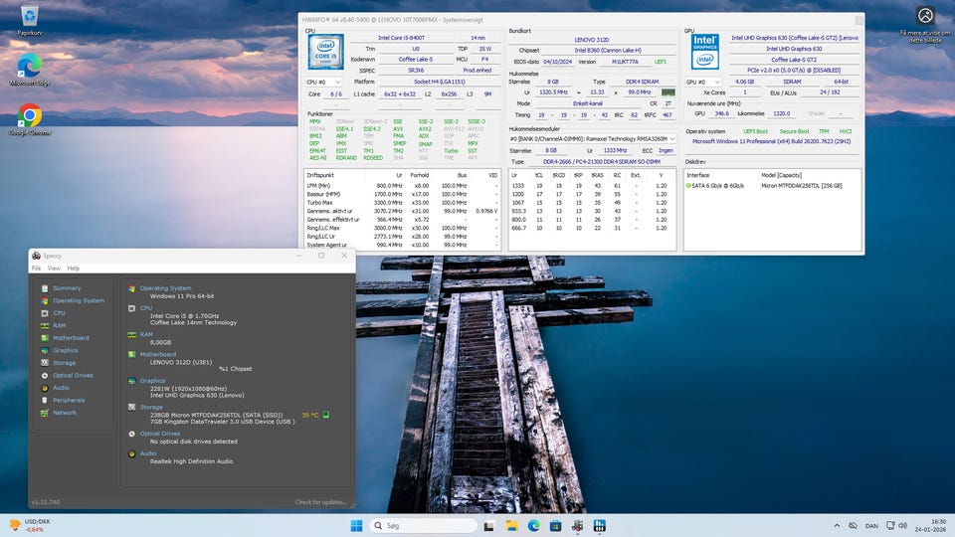955x537 pixels.
Task: Open the CPU section in Speccy sidebar
Action: pos(59,312)
